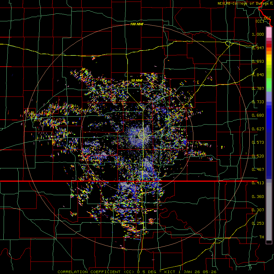Select the 0.253 legend value

click(258, 223)
